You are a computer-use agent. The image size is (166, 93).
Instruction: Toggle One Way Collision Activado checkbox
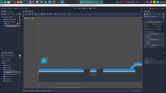point(155,29)
